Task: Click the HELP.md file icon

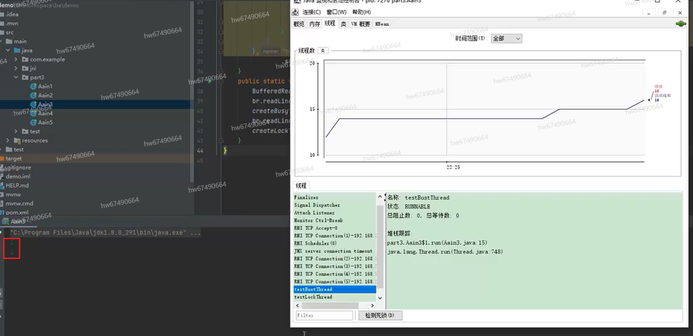Action: tap(2, 186)
